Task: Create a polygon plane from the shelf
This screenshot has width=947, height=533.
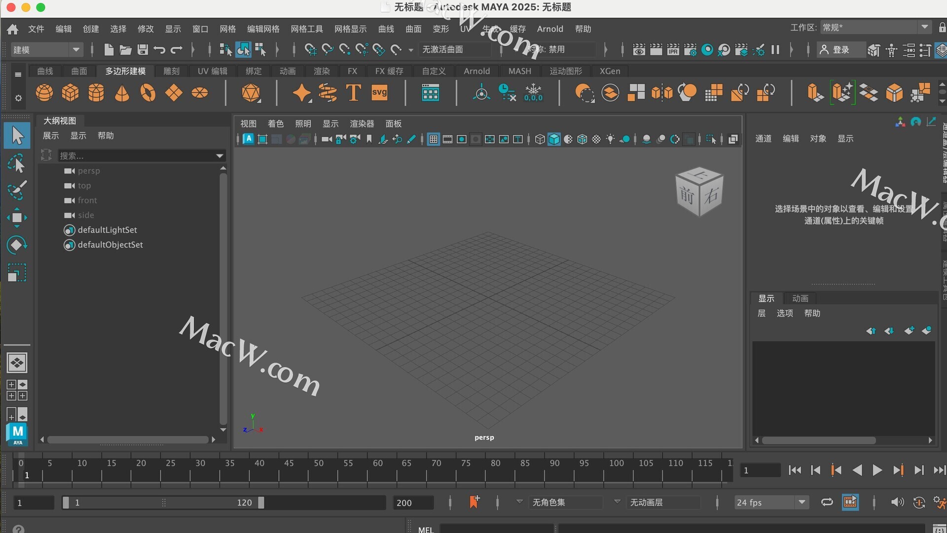Action: 174,93
